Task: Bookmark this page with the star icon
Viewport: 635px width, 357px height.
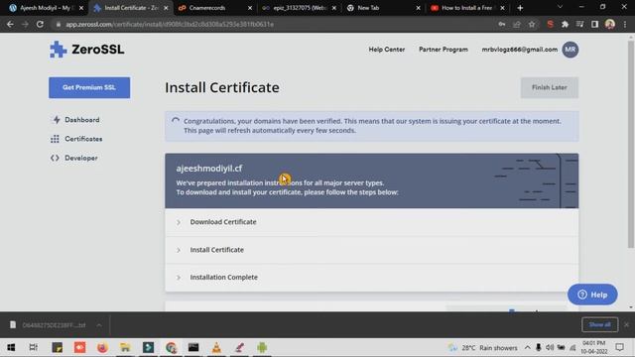Action: [x=532, y=24]
